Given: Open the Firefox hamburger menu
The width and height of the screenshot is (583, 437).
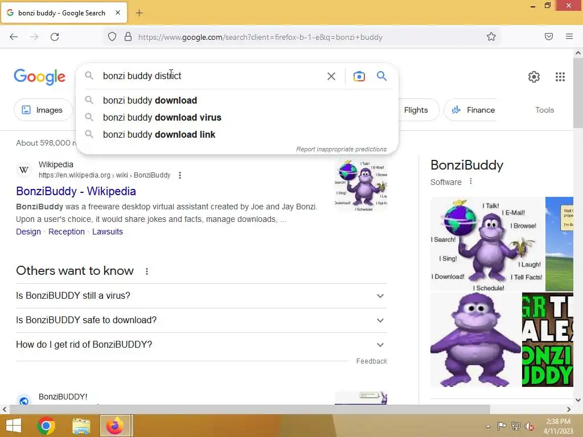Looking at the screenshot, I should [x=569, y=36].
